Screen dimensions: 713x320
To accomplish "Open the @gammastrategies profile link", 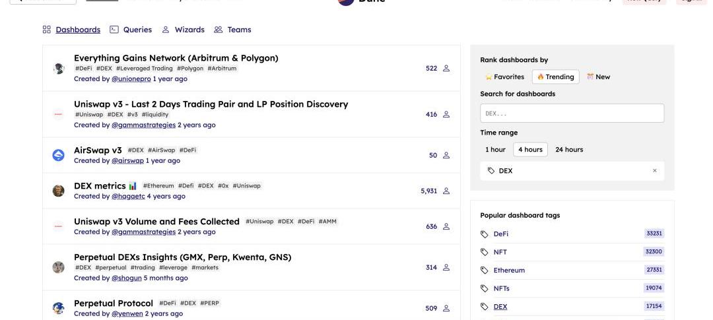I will pos(143,125).
